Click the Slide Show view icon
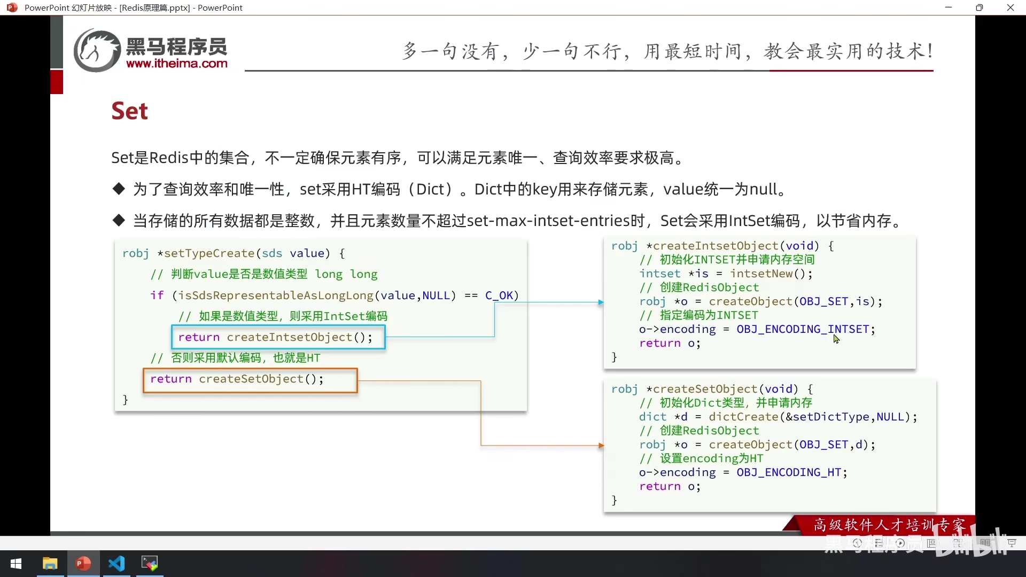This screenshot has height=577, width=1026. (1012, 543)
